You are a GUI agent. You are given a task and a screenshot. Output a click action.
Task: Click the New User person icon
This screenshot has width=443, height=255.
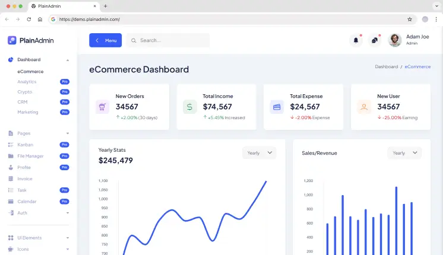pyautogui.click(x=364, y=107)
